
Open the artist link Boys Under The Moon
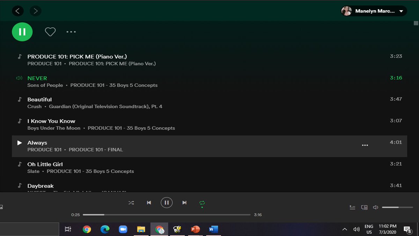pos(54,128)
